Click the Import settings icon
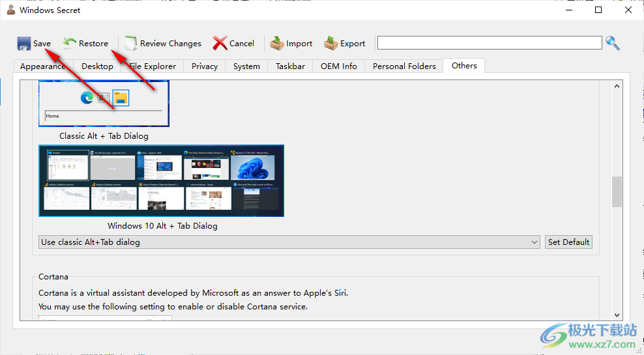This screenshot has width=644, height=355. pos(278,44)
